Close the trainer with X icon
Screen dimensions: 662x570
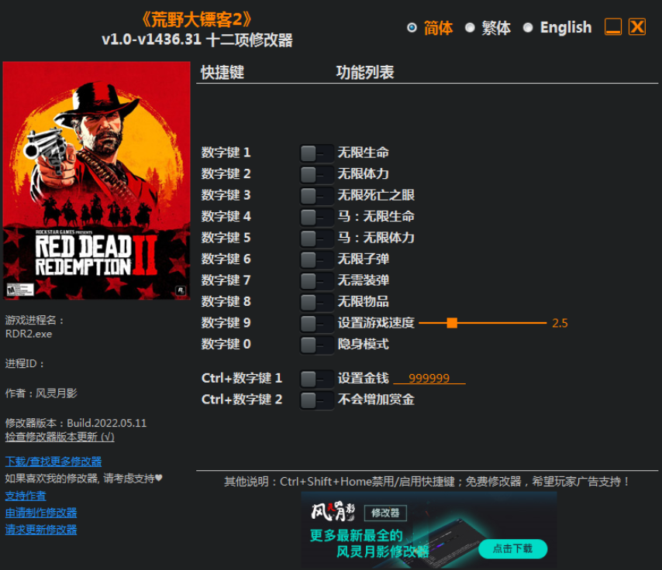point(637,26)
